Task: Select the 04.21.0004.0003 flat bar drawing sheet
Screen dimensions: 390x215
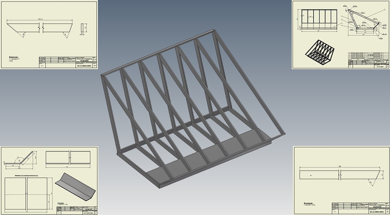Action: [342, 180]
